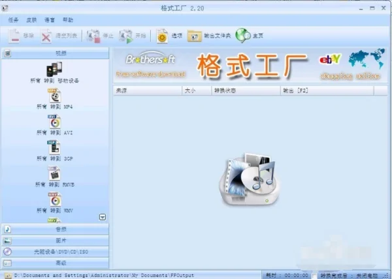The width and height of the screenshot is (392, 279).
Task: Open the Output Folder (输出文件夹) icon
Action: (x=194, y=36)
